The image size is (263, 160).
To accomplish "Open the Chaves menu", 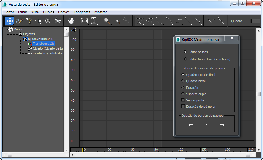I will tap(63, 12).
